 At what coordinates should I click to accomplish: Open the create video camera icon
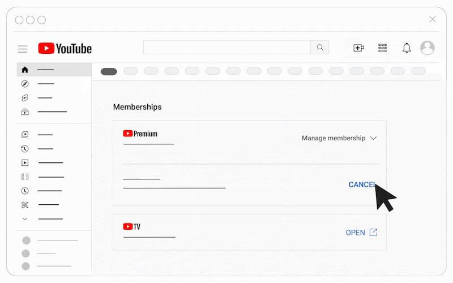pos(358,48)
